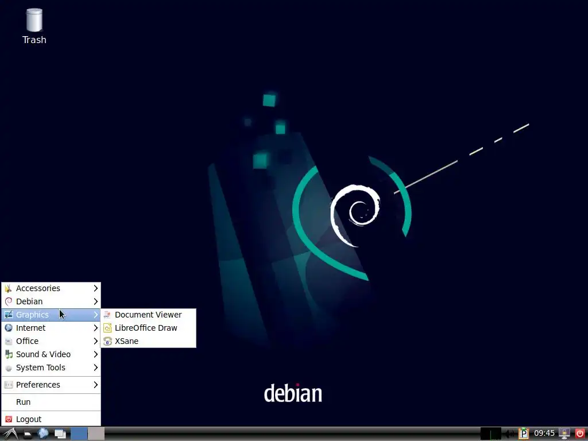Expand the Sound & Video submenu arrow

96,354
